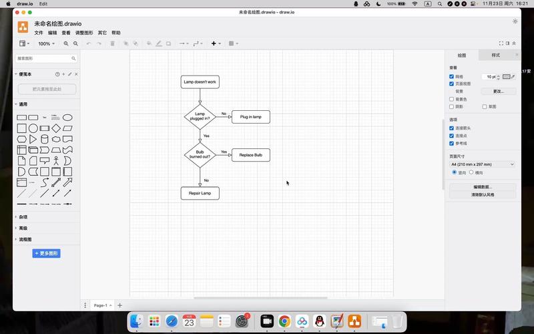Switch to the 样式 style tab
The width and height of the screenshot is (534, 334).
495,55
